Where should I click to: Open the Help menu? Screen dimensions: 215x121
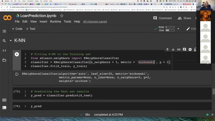coord(77,22)
